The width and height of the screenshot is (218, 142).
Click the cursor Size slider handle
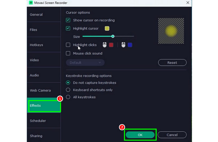click(x=113, y=36)
